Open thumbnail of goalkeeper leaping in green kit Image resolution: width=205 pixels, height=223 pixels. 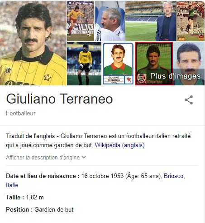pyautogui.click(x=191, y=21)
